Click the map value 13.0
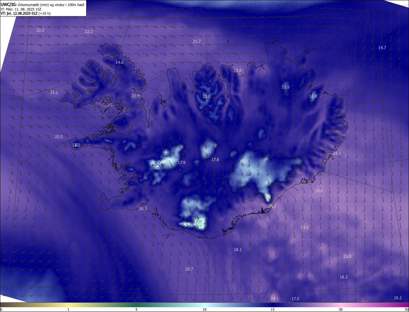 tap(207, 96)
